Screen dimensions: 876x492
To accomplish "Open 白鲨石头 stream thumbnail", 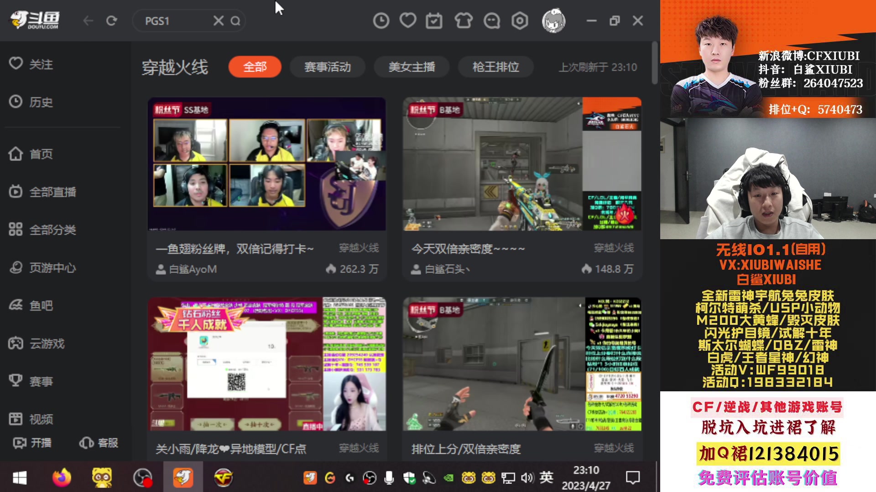I will pos(522,164).
